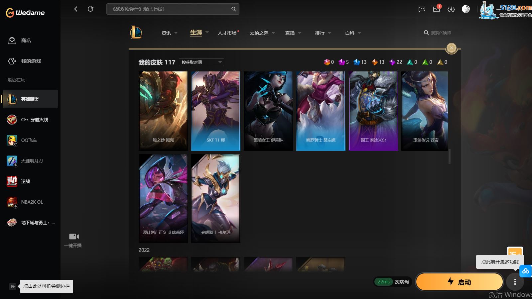Click the skin list vertical scrollbar
This screenshot has height=299, width=532.
coord(450,156)
